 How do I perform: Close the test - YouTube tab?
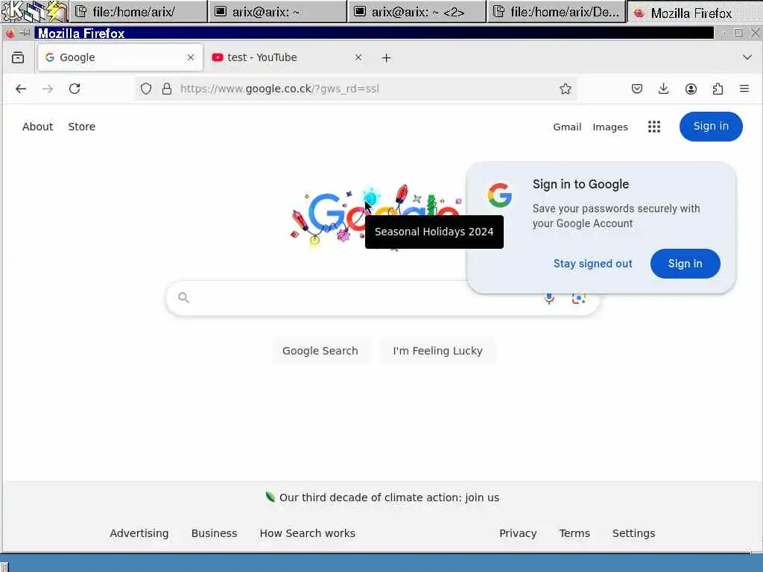pyautogui.click(x=358, y=57)
